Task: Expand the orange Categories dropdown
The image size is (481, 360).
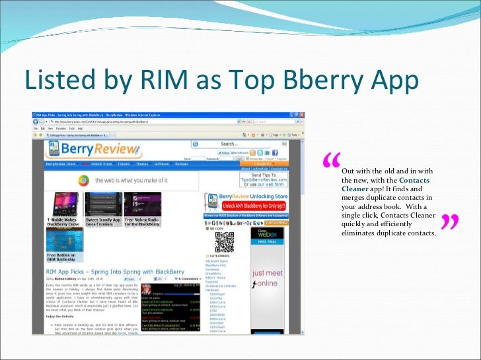Action: pos(264,164)
